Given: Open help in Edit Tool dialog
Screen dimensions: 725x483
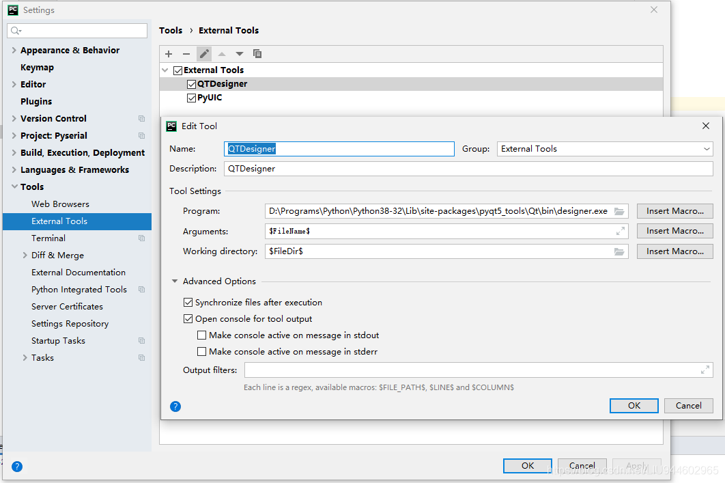Looking at the screenshot, I should click(175, 406).
